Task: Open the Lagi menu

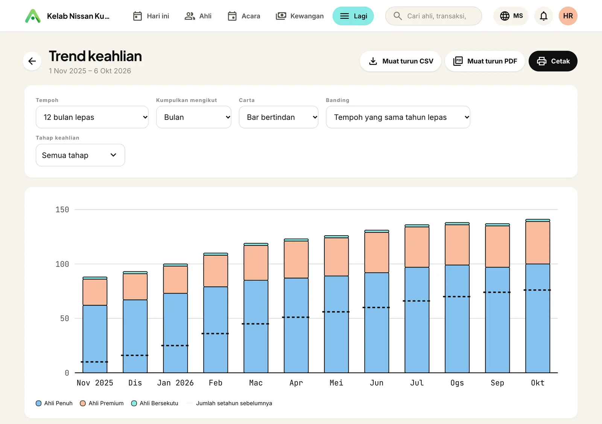Action: click(x=353, y=16)
